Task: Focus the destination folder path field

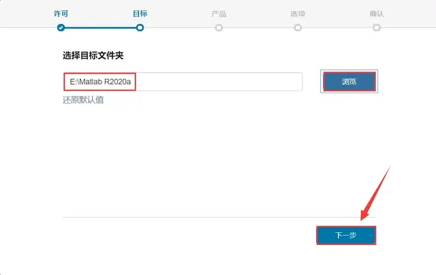Action: [183, 82]
